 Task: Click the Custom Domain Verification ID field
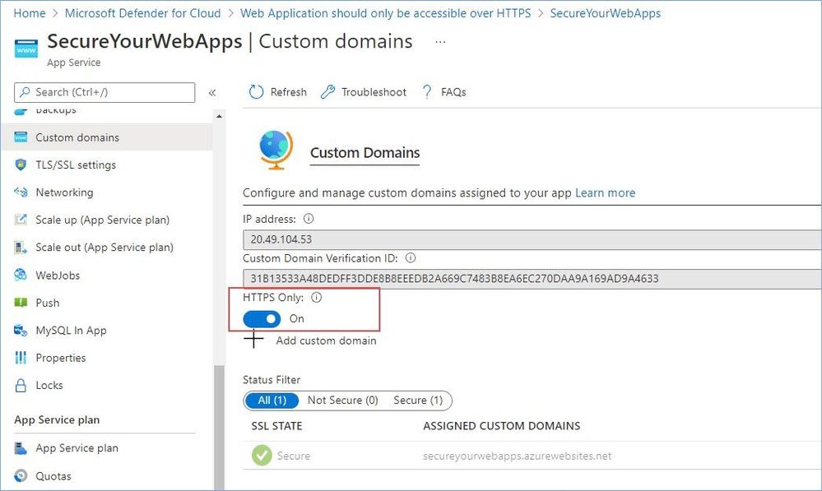532,279
